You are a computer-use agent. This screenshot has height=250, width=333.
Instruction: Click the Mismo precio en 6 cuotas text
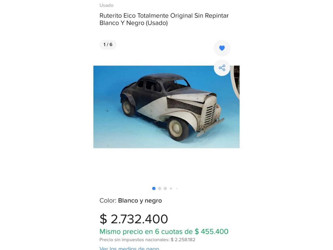point(146,232)
